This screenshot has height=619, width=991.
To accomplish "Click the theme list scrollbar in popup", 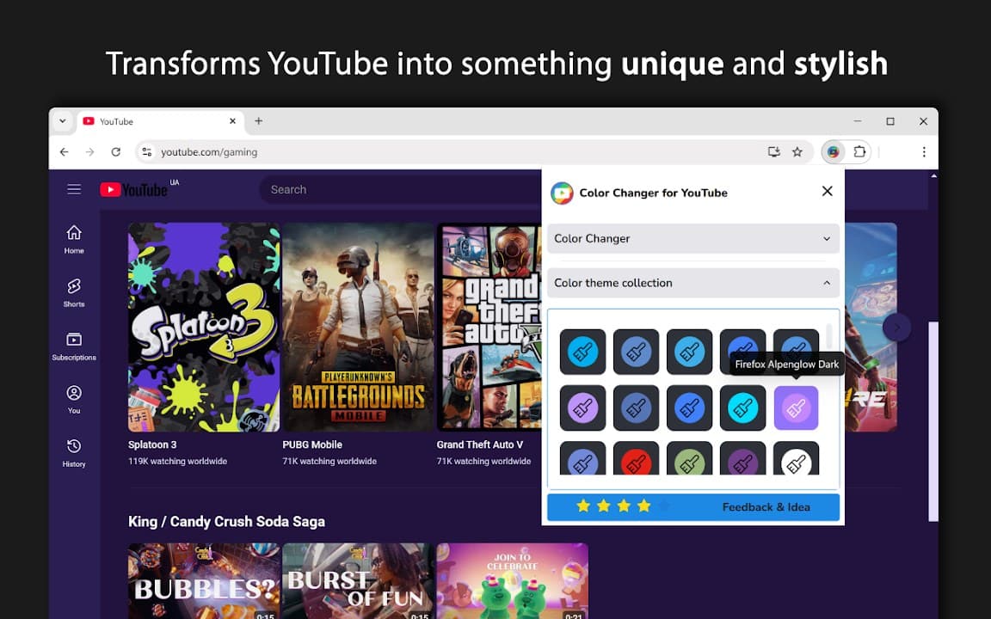I will (x=829, y=338).
